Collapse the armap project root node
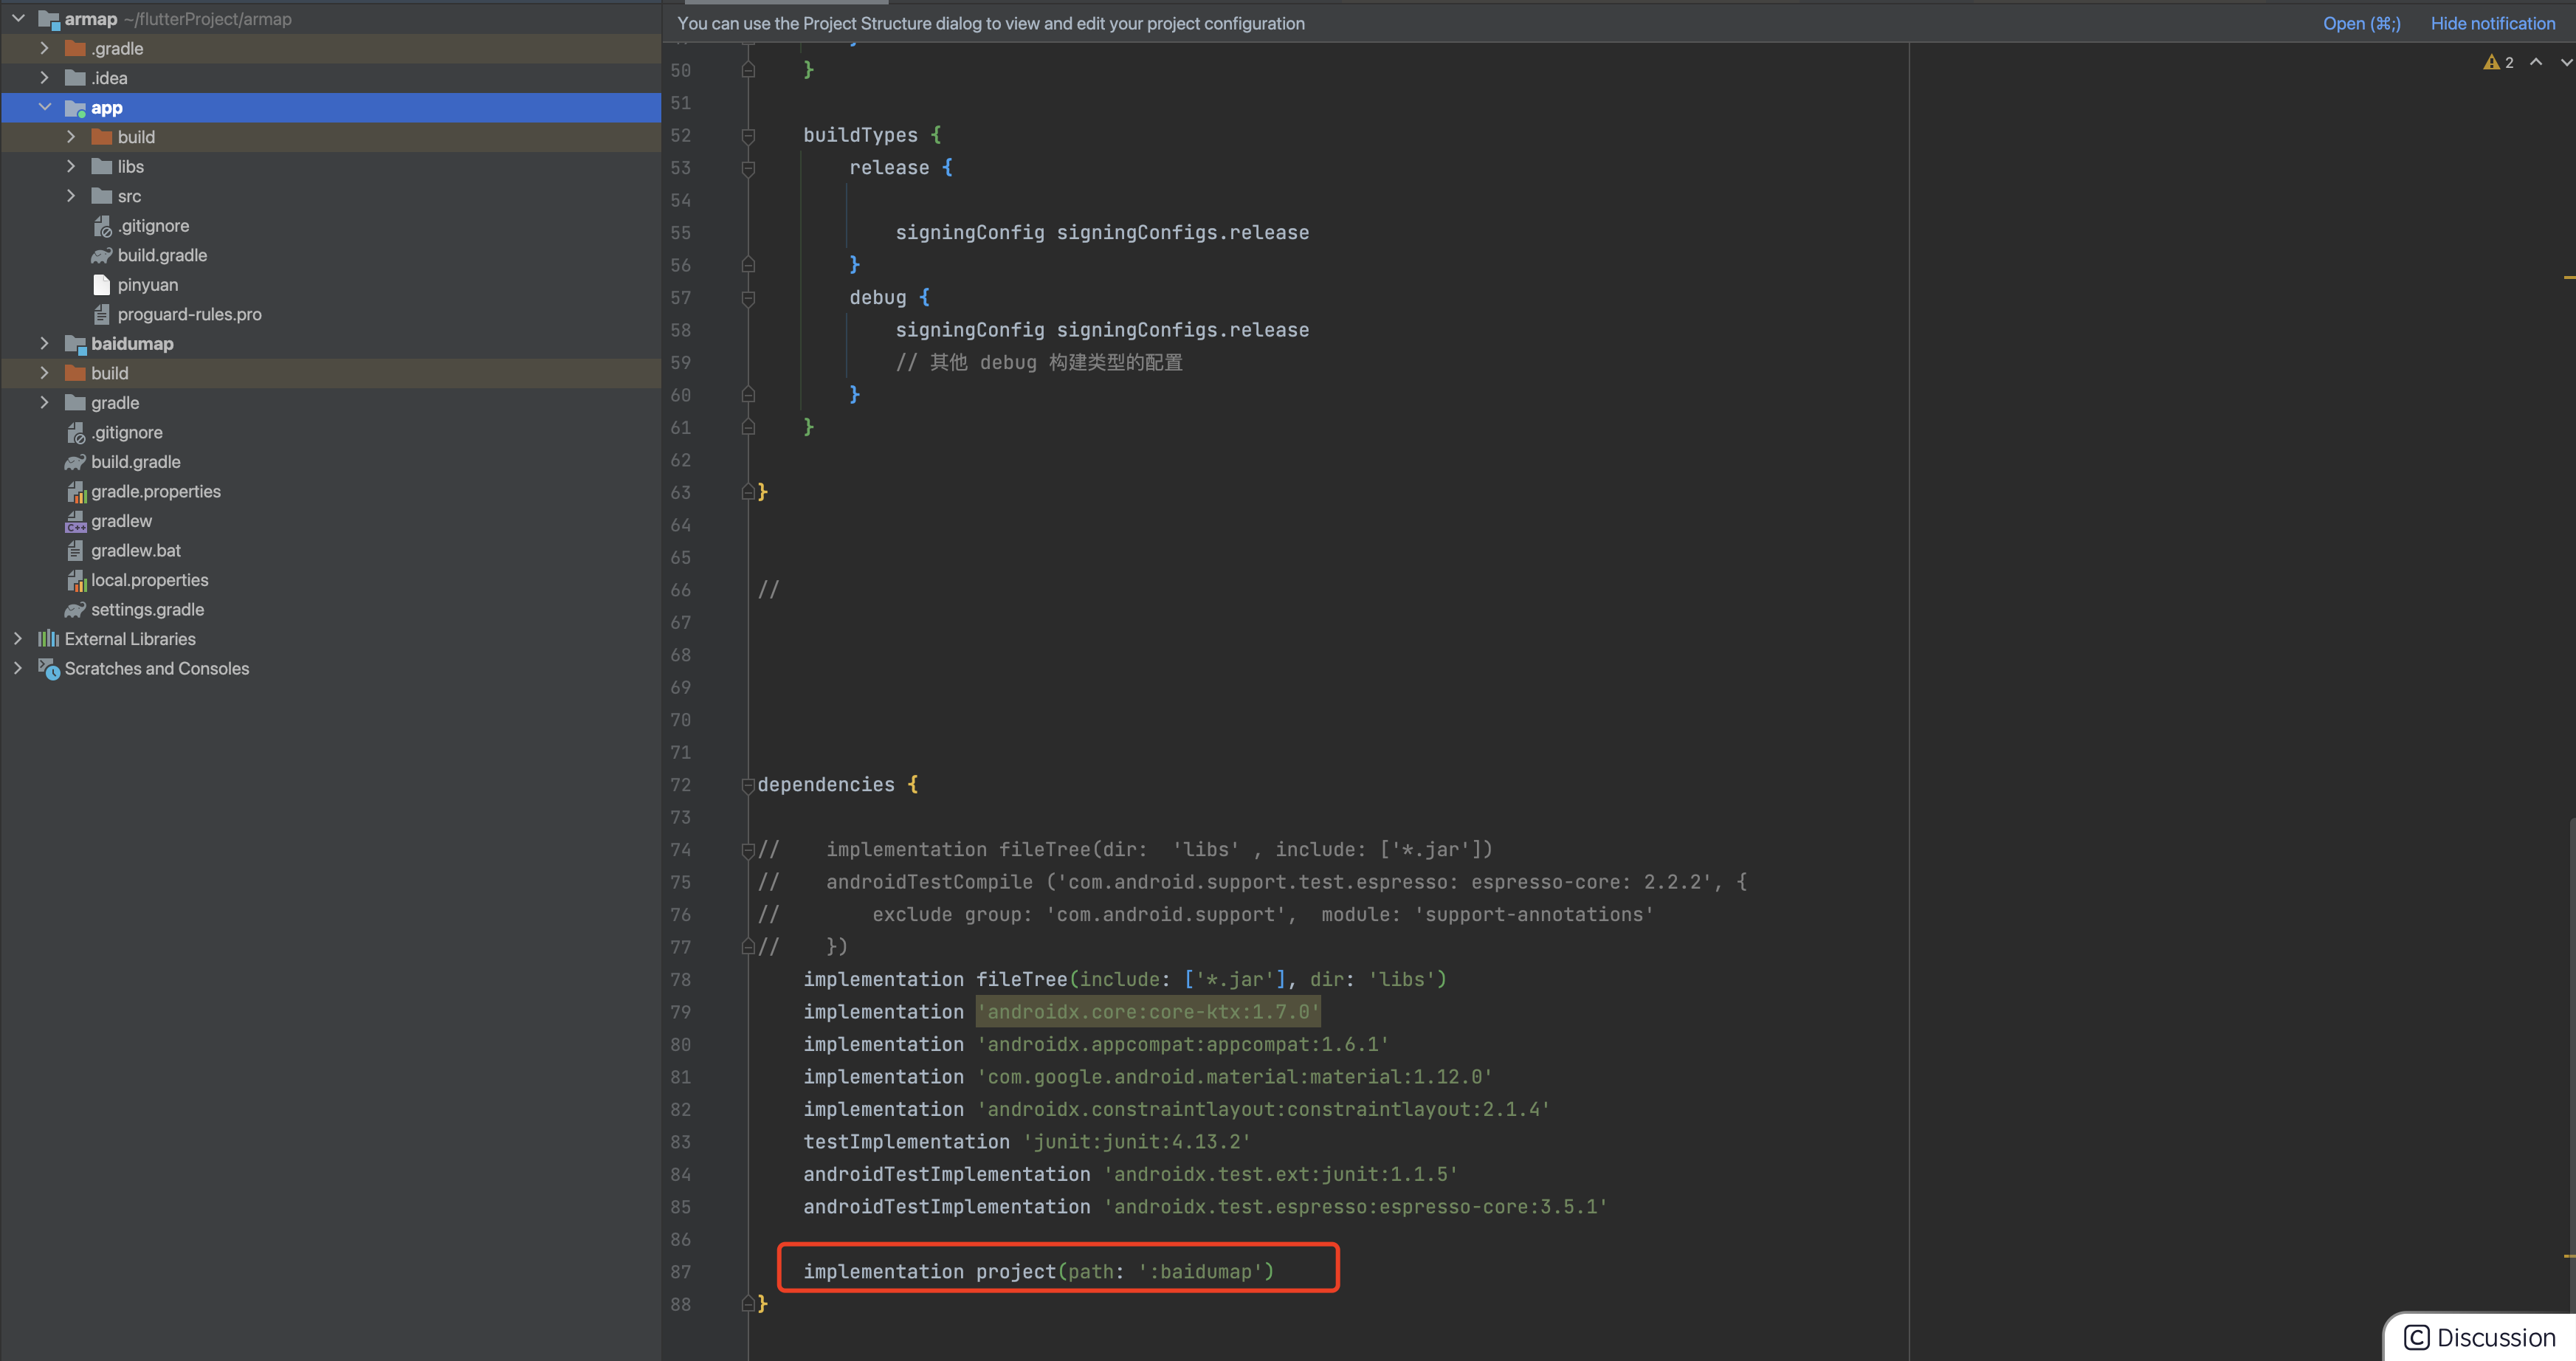 [x=18, y=18]
